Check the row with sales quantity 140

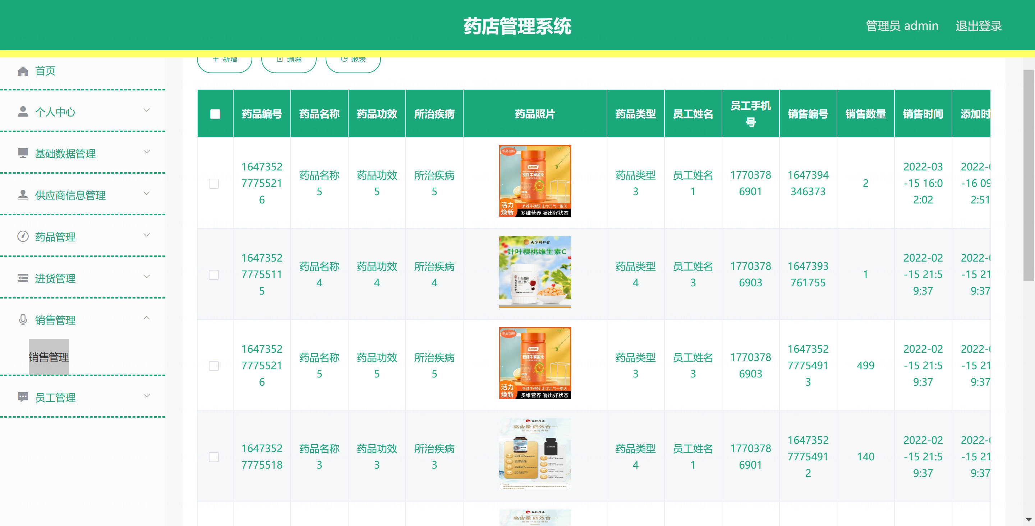(214, 457)
